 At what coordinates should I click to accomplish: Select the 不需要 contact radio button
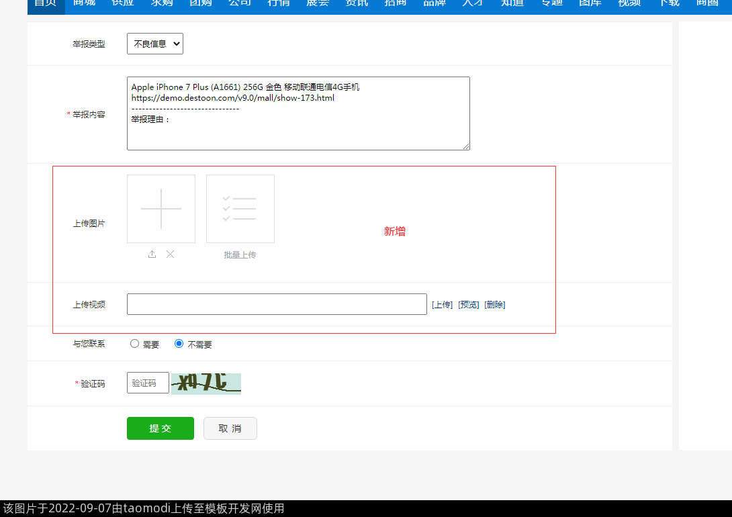tap(179, 344)
